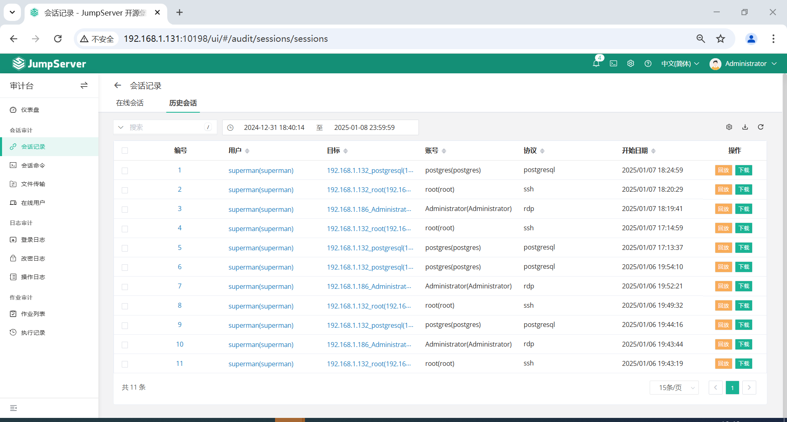
Task: Sort by 账号 column
Action: tap(444, 151)
